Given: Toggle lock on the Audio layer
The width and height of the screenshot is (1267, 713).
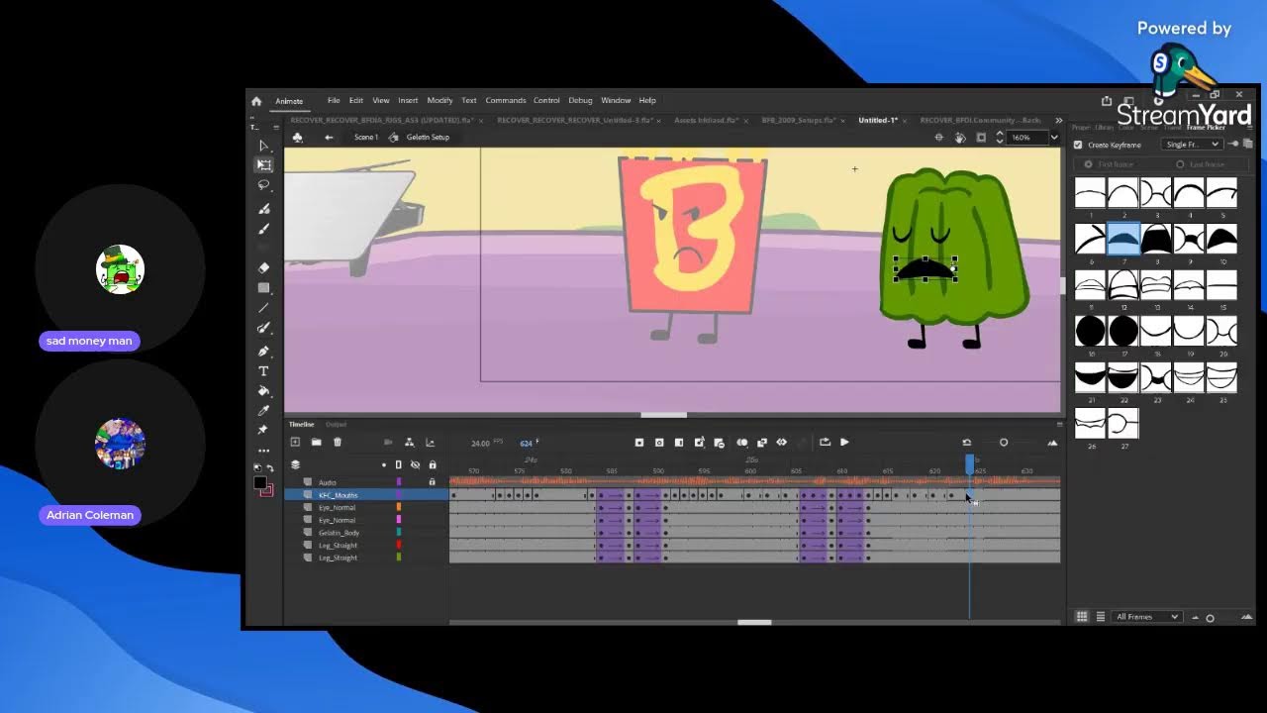Looking at the screenshot, I should [x=432, y=482].
